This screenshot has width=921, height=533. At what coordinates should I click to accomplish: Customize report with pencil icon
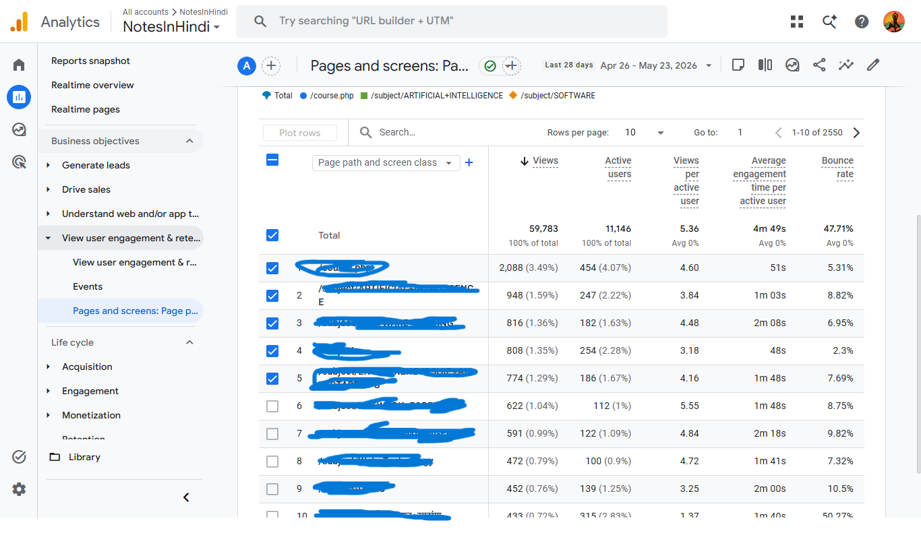873,65
